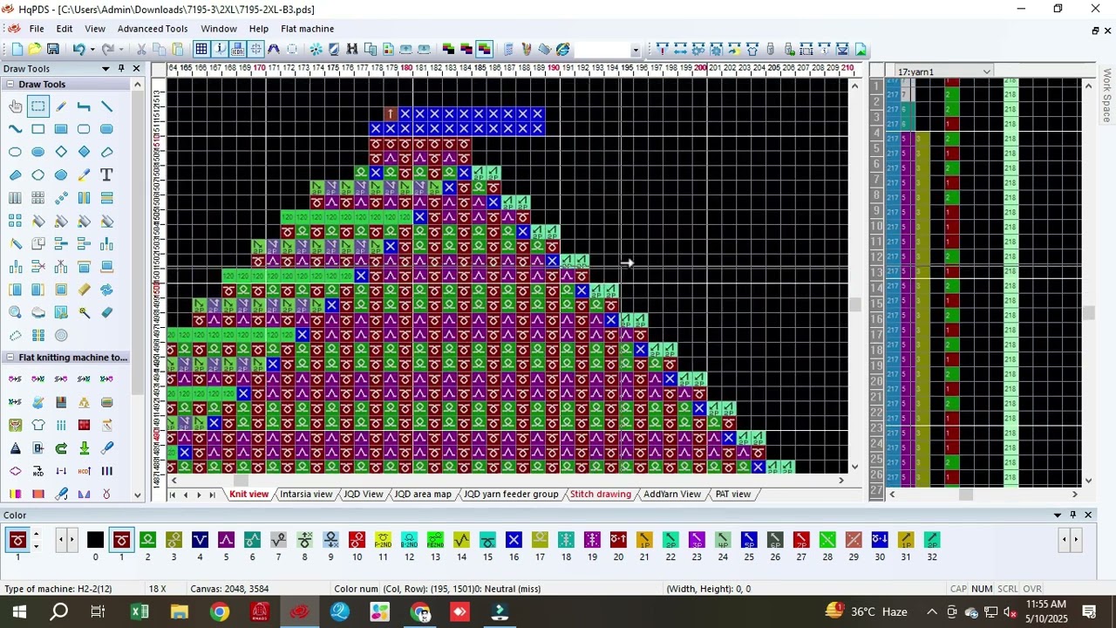Open the File menu

coord(37,29)
